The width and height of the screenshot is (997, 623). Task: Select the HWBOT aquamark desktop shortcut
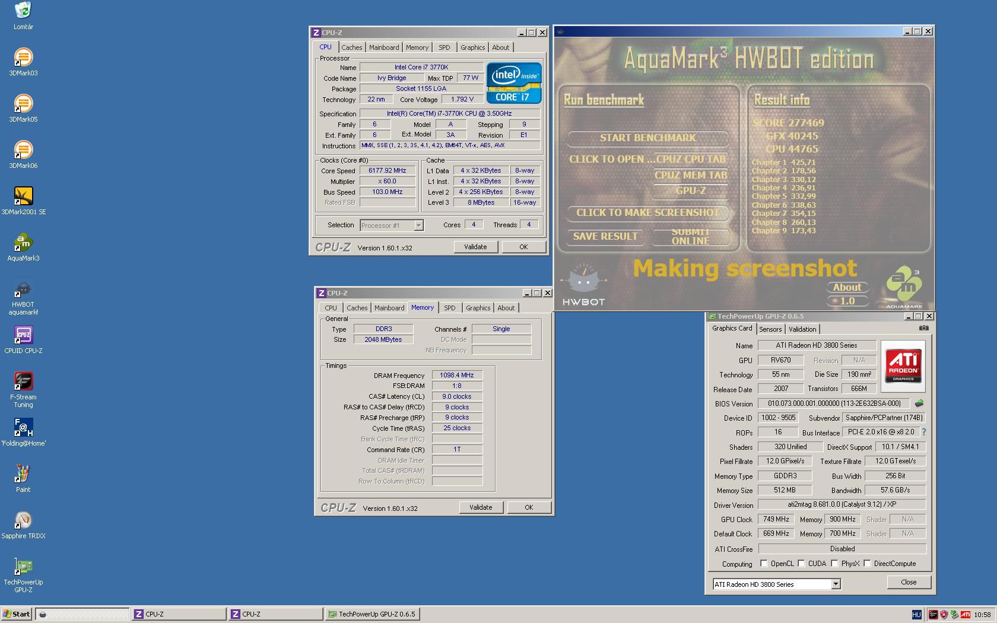(23, 298)
